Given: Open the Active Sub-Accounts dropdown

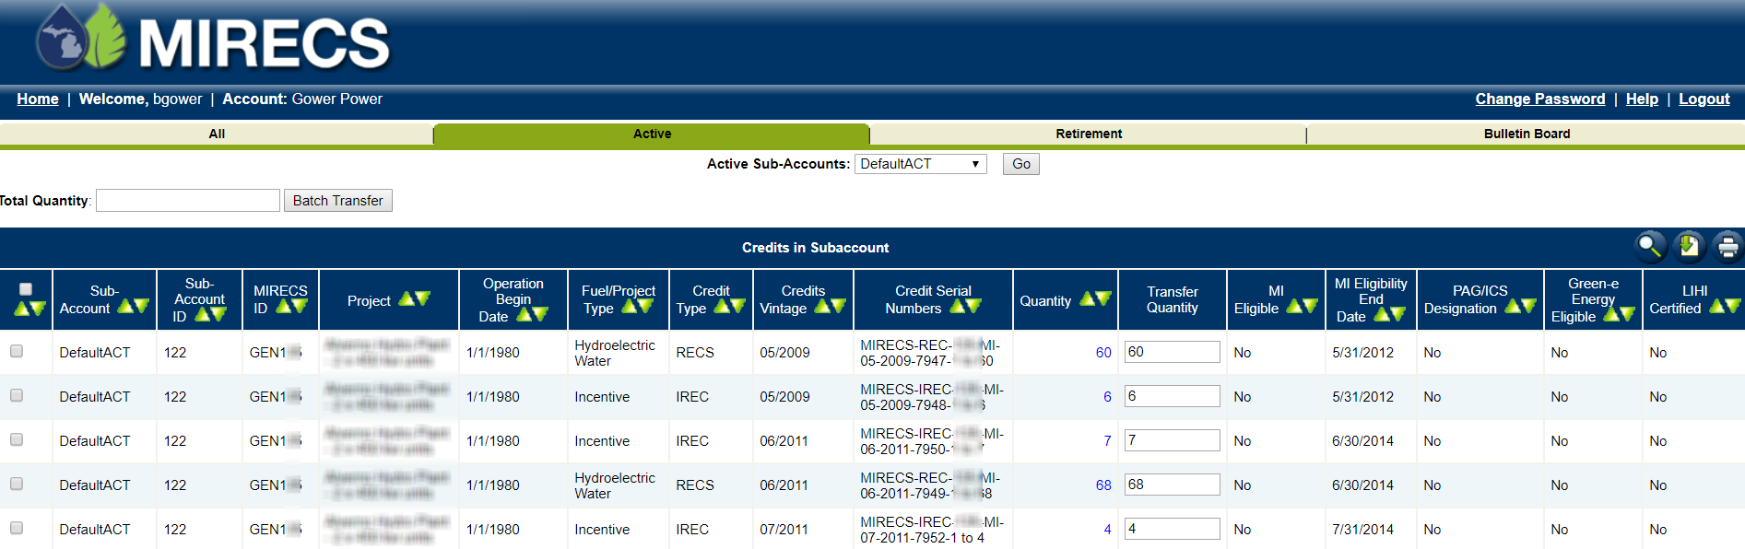Looking at the screenshot, I should (920, 164).
